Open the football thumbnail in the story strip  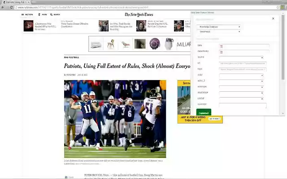(29, 26)
